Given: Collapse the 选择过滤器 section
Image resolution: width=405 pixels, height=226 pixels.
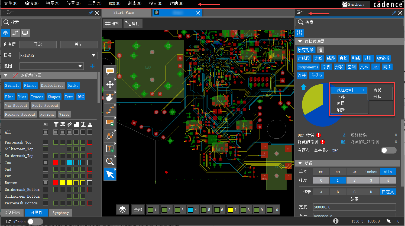Looking at the screenshot, I should [x=300, y=41].
